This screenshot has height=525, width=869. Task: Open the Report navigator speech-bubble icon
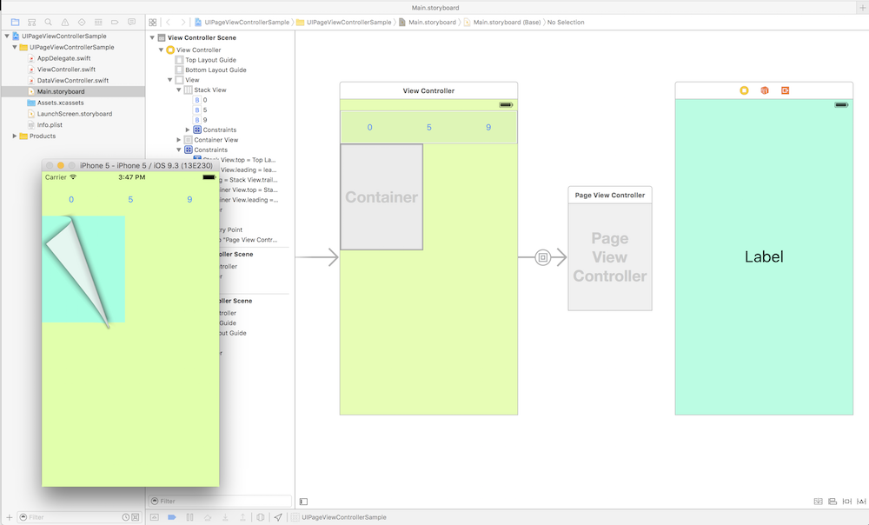click(131, 23)
